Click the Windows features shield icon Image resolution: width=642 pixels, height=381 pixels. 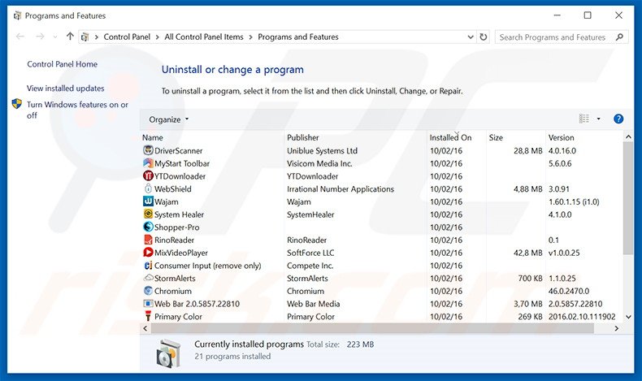click(x=17, y=104)
